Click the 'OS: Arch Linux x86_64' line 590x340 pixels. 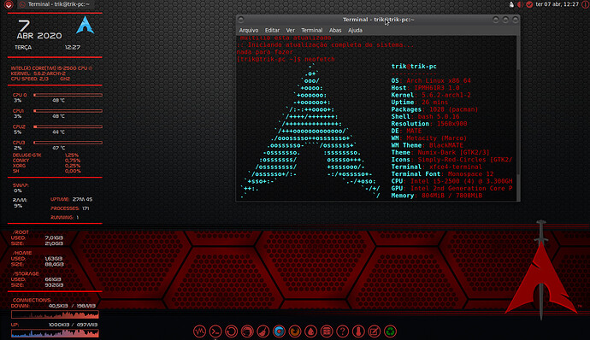(x=431, y=80)
